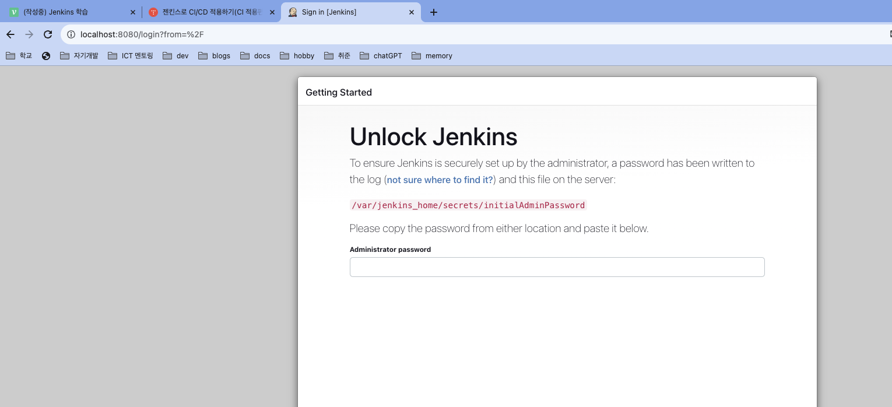The width and height of the screenshot is (892, 407).
Task: Switch to 젠킨스로 CI/CD 적용하기 tab
Action: pos(211,12)
